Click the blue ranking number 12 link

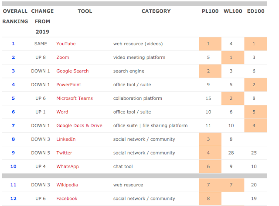(x=13, y=199)
